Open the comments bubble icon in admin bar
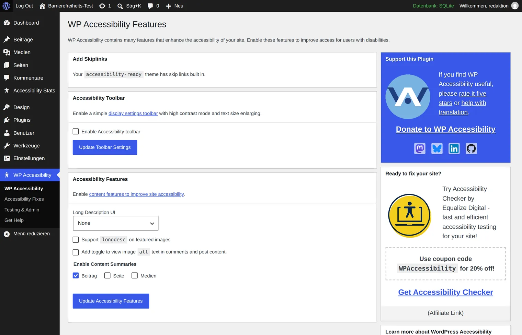 [x=150, y=6]
